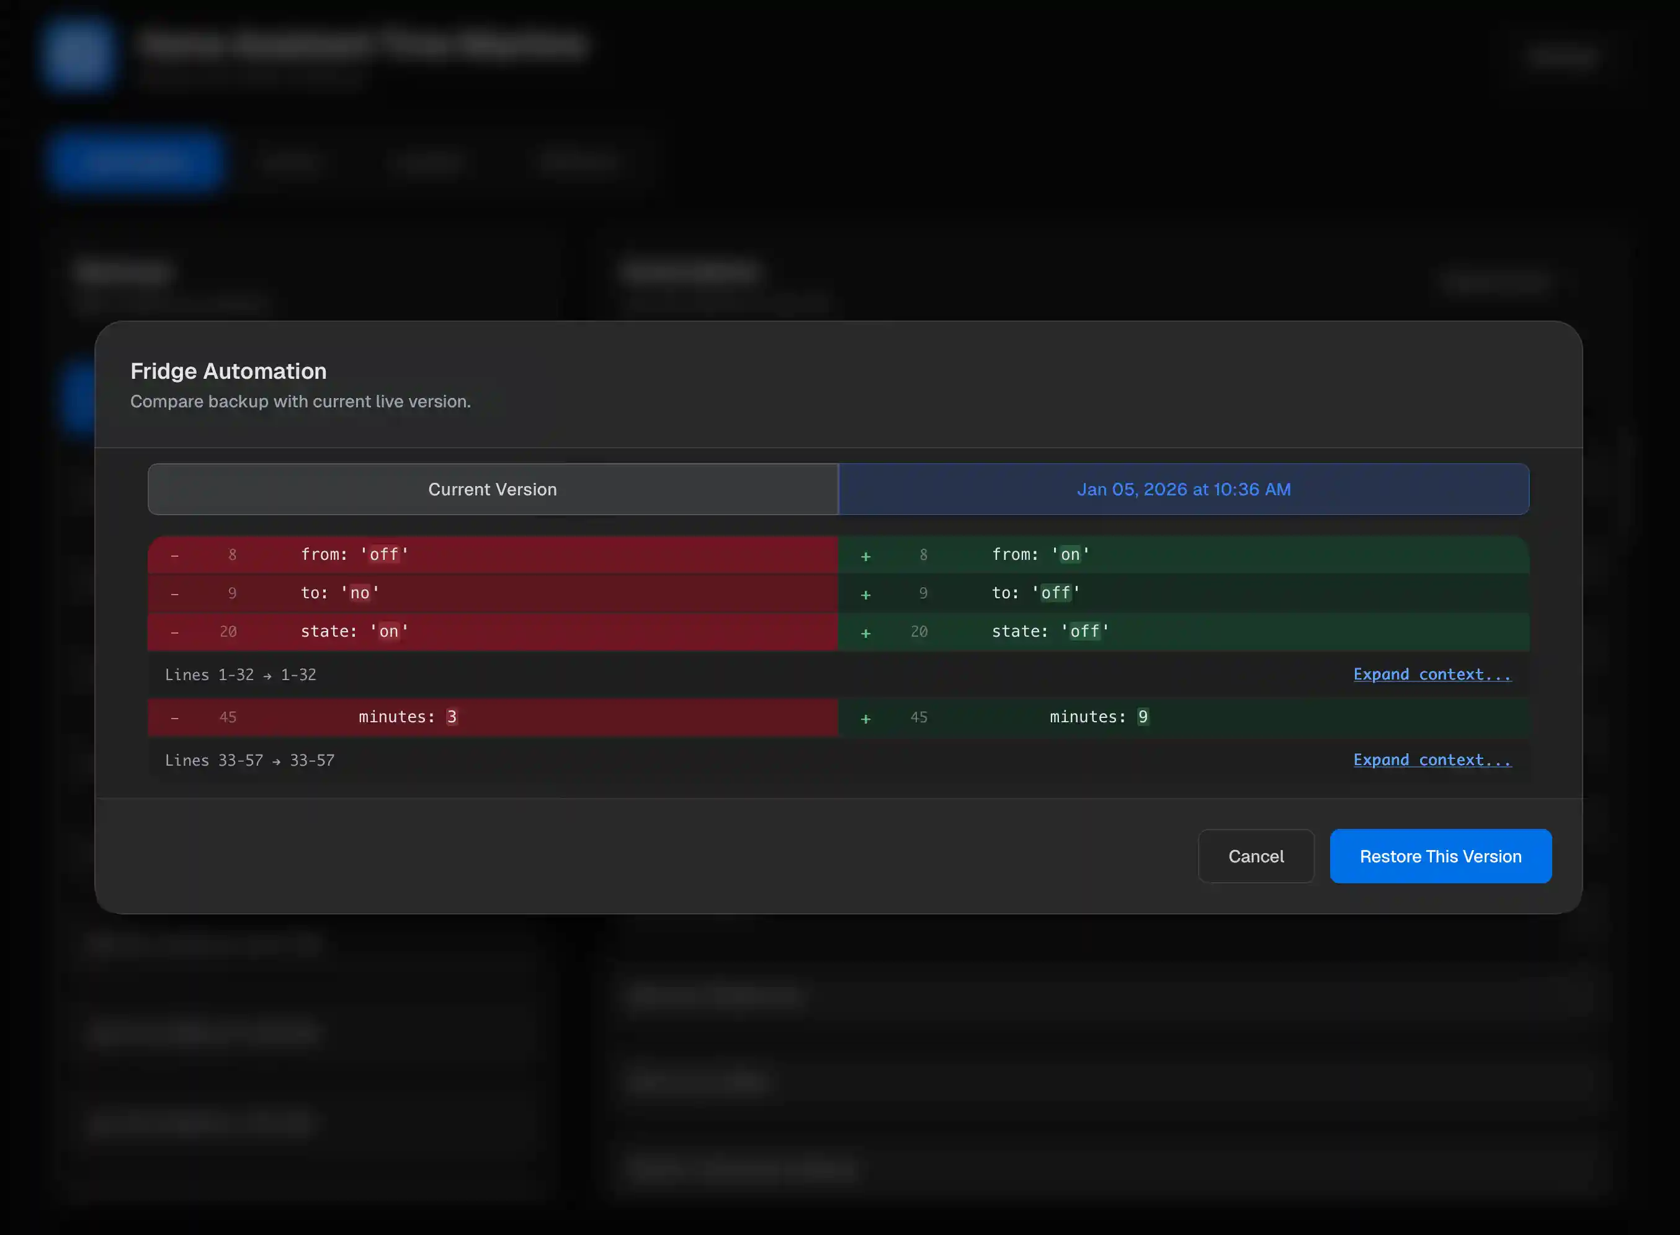Click the removed line showing state: 'on'
The image size is (1680, 1235).
(x=353, y=631)
